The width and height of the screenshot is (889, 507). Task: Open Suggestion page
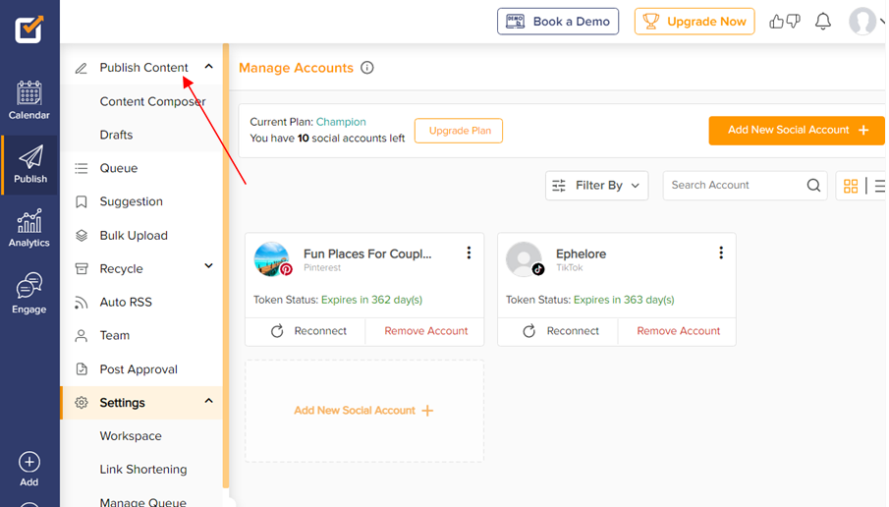pos(131,201)
